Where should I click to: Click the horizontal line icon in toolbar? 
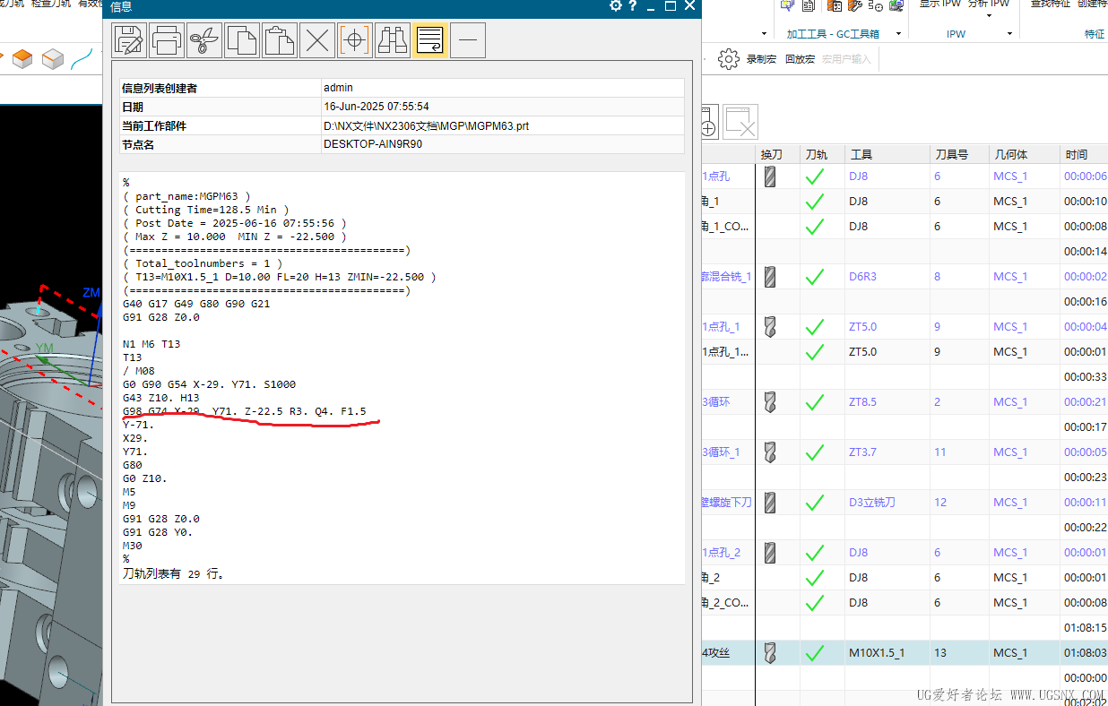468,40
